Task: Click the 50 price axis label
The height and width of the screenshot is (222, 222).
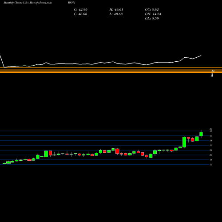Action: pos(211,129)
